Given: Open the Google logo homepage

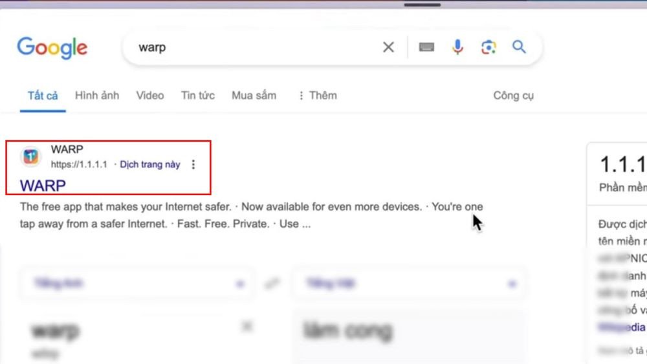Looking at the screenshot, I should (52, 48).
